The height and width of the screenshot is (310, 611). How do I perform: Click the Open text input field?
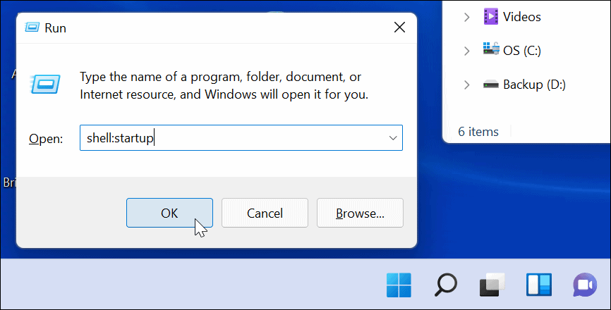pos(231,138)
